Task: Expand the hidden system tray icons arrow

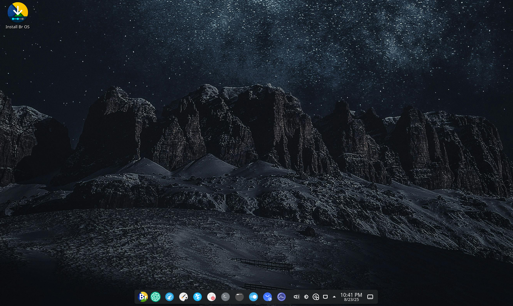Action: 334,297
